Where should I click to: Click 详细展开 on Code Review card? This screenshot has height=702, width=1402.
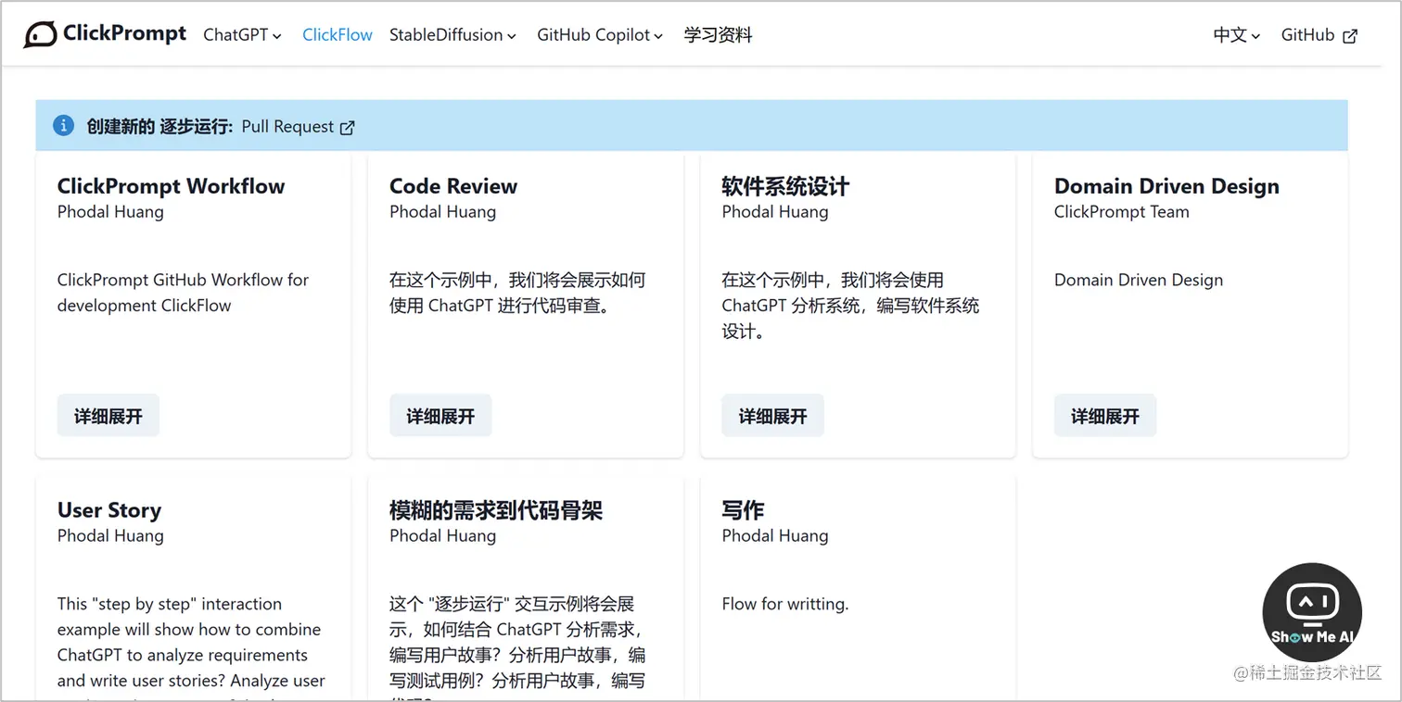tap(440, 416)
